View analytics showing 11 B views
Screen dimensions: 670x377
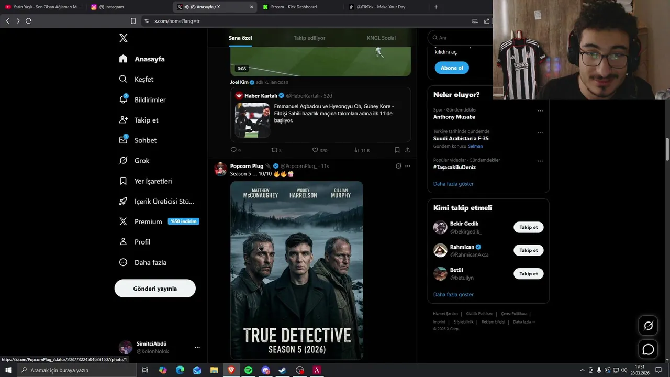[361, 150]
